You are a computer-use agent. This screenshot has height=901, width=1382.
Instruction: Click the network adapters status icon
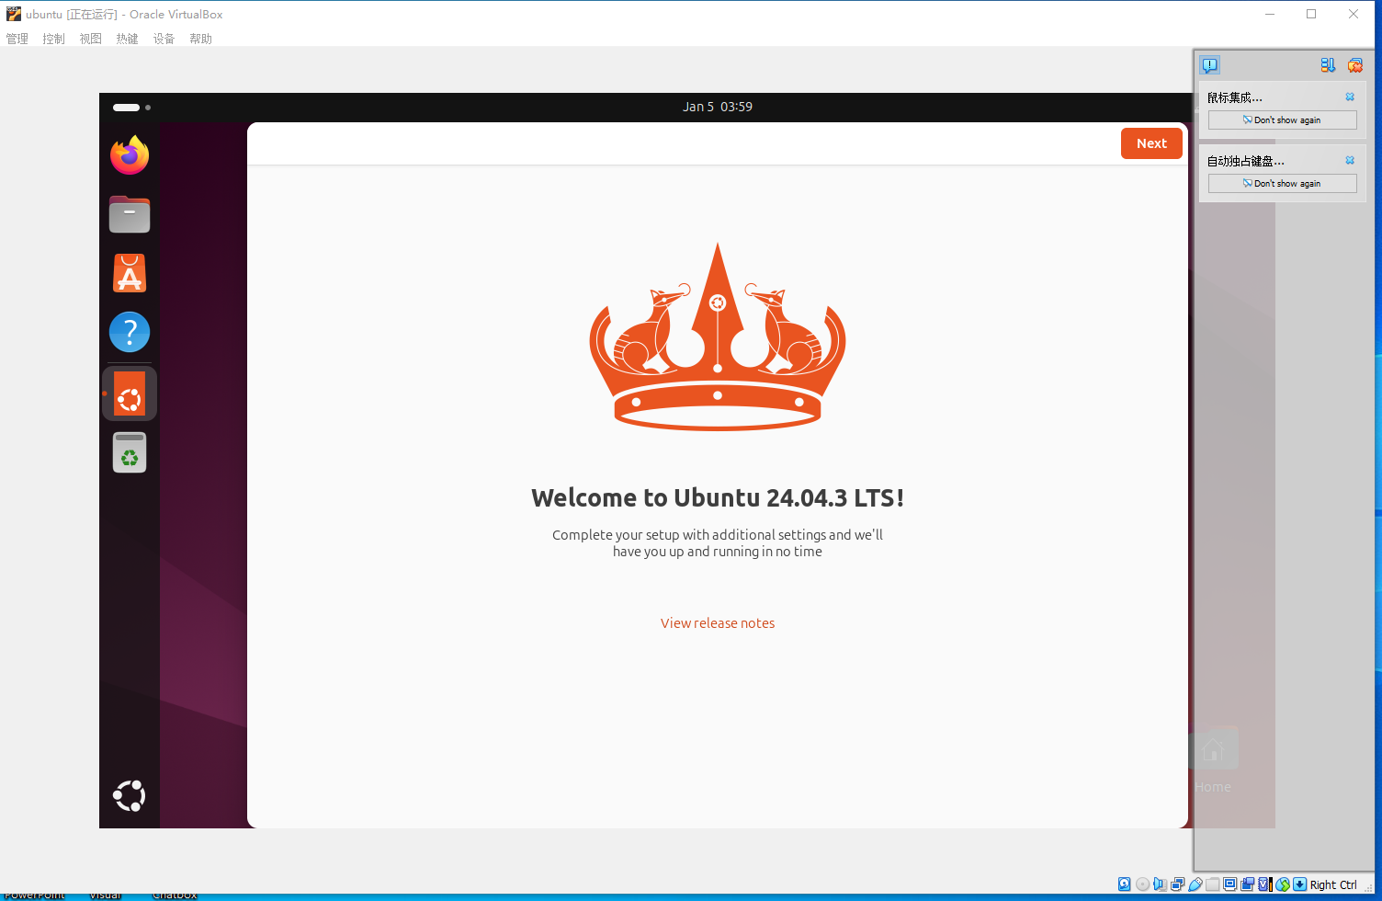pyautogui.click(x=1177, y=884)
